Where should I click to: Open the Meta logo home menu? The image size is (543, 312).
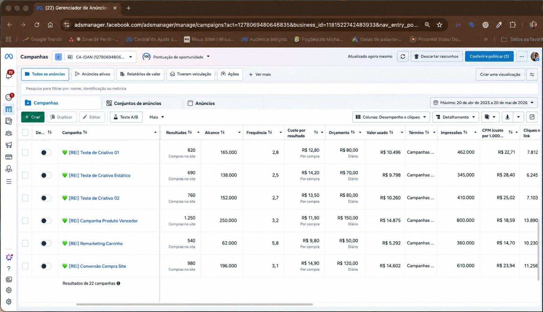pos(9,57)
